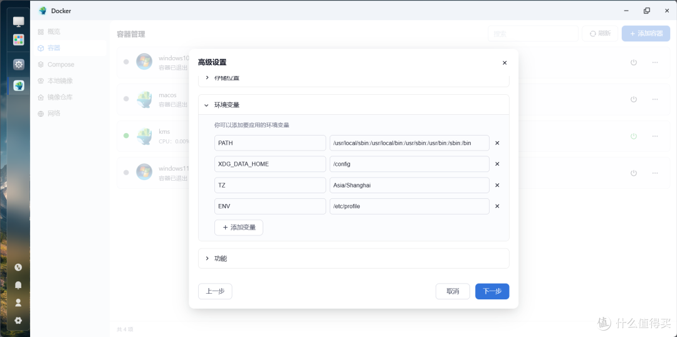This screenshot has width=677, height=337.
Task: Go back with the 上一步 button
Action: (215, 291)
